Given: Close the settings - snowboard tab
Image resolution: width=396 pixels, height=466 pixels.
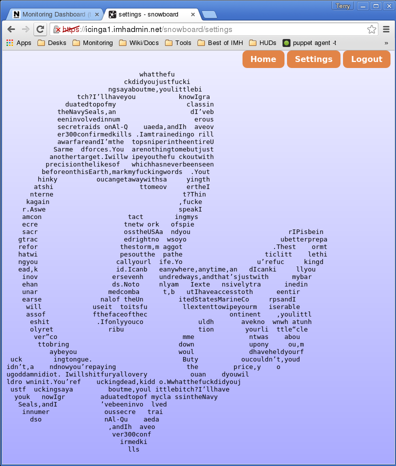Looking at the screenshot, I should click(x=192, y=14).
